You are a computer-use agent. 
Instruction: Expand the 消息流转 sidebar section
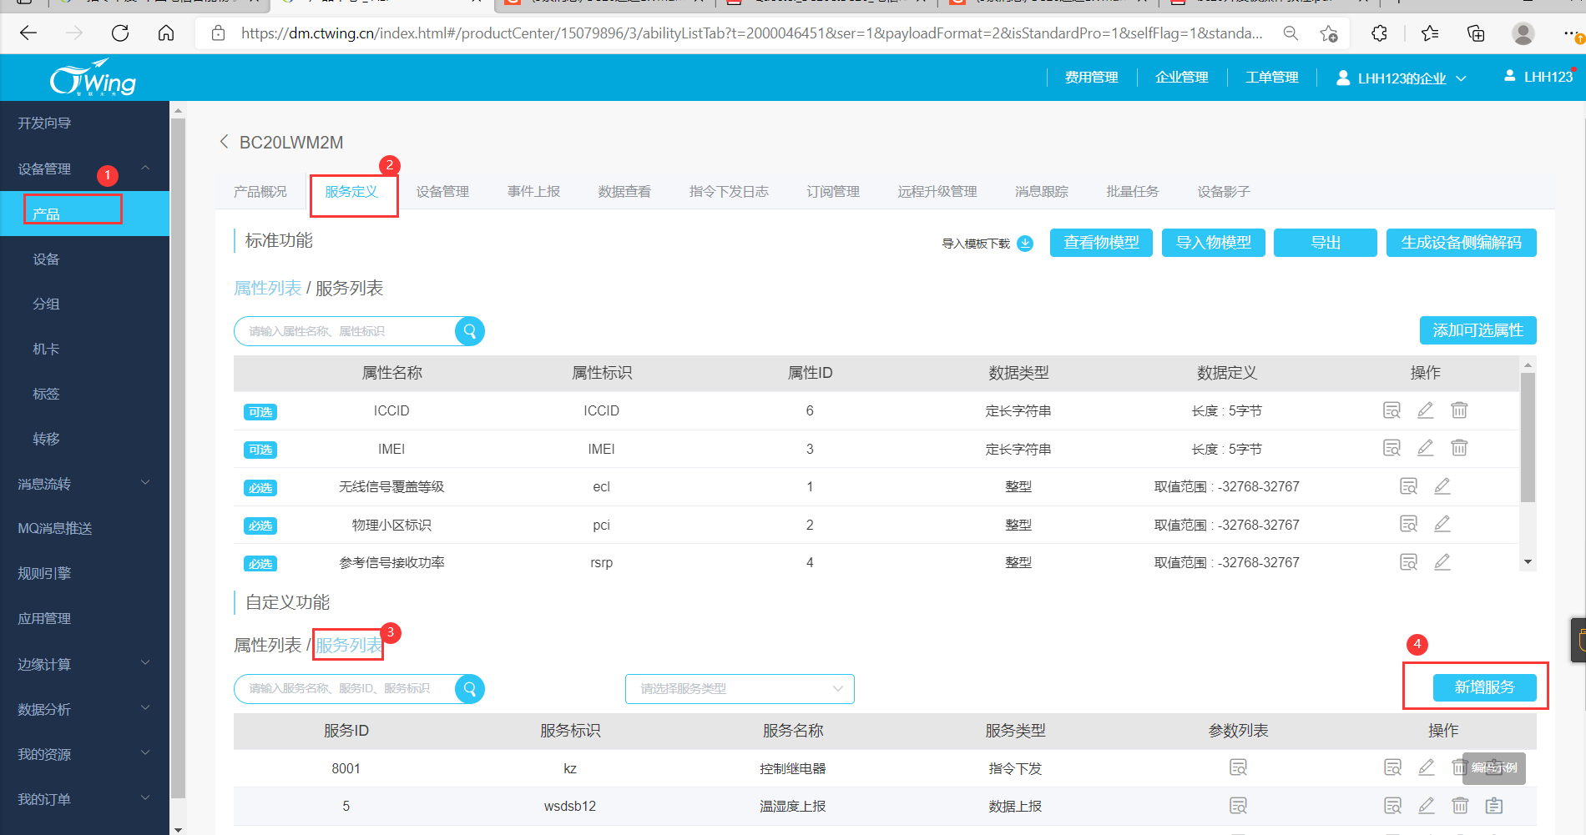click(x=145, y=483)
